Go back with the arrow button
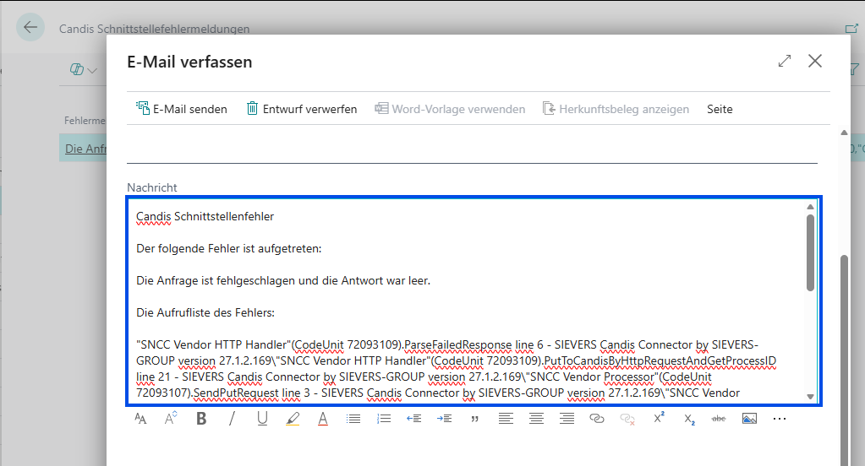This screenshot has width=865, height=466. (x=30, y=27)
